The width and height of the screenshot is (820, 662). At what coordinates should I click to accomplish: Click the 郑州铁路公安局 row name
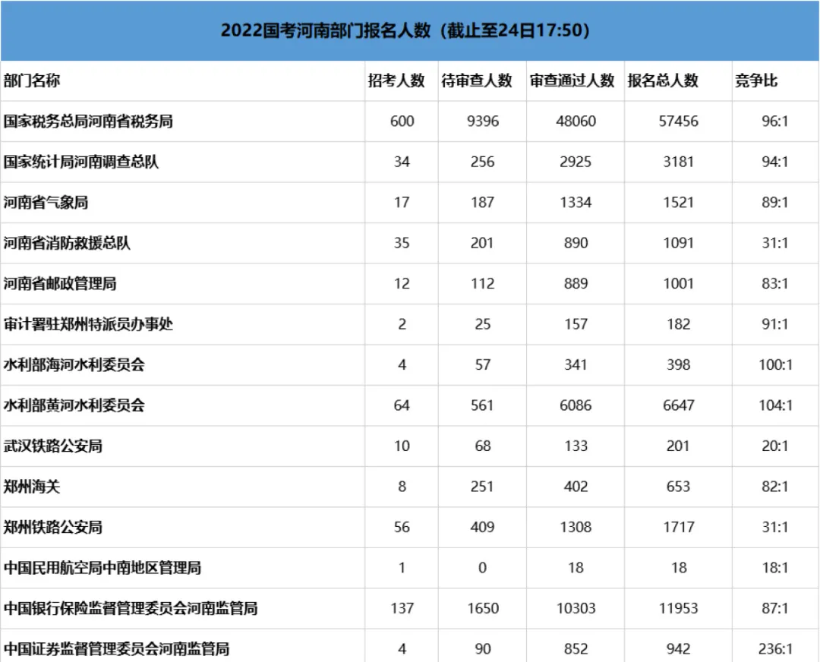[53, 527]
